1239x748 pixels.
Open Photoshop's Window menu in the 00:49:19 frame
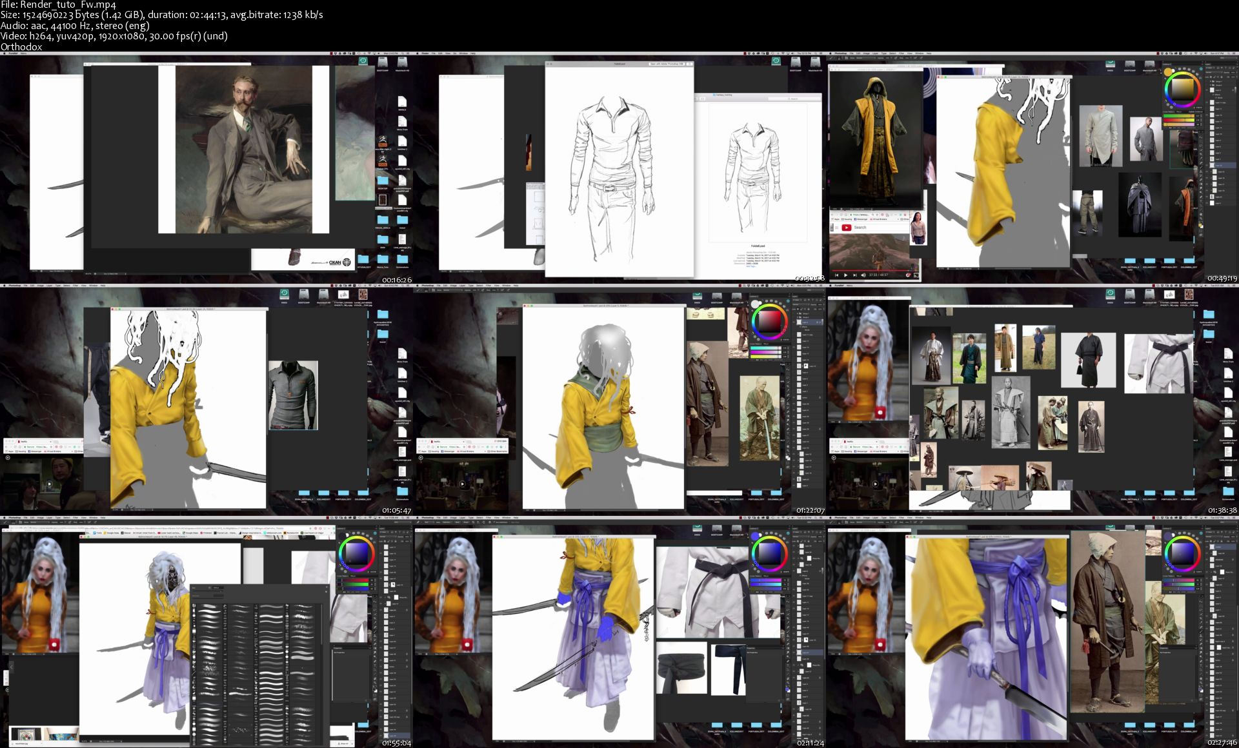point(918,54)
